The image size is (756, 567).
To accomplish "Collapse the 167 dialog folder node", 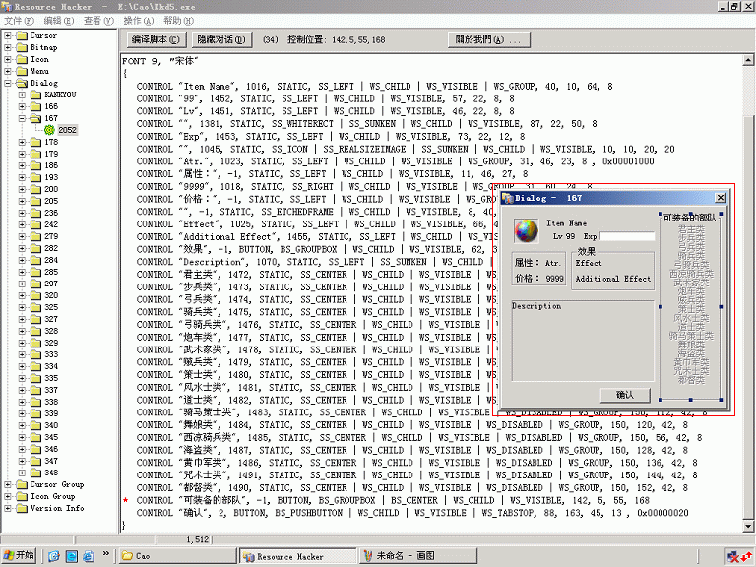I will (x=22, y=118).
